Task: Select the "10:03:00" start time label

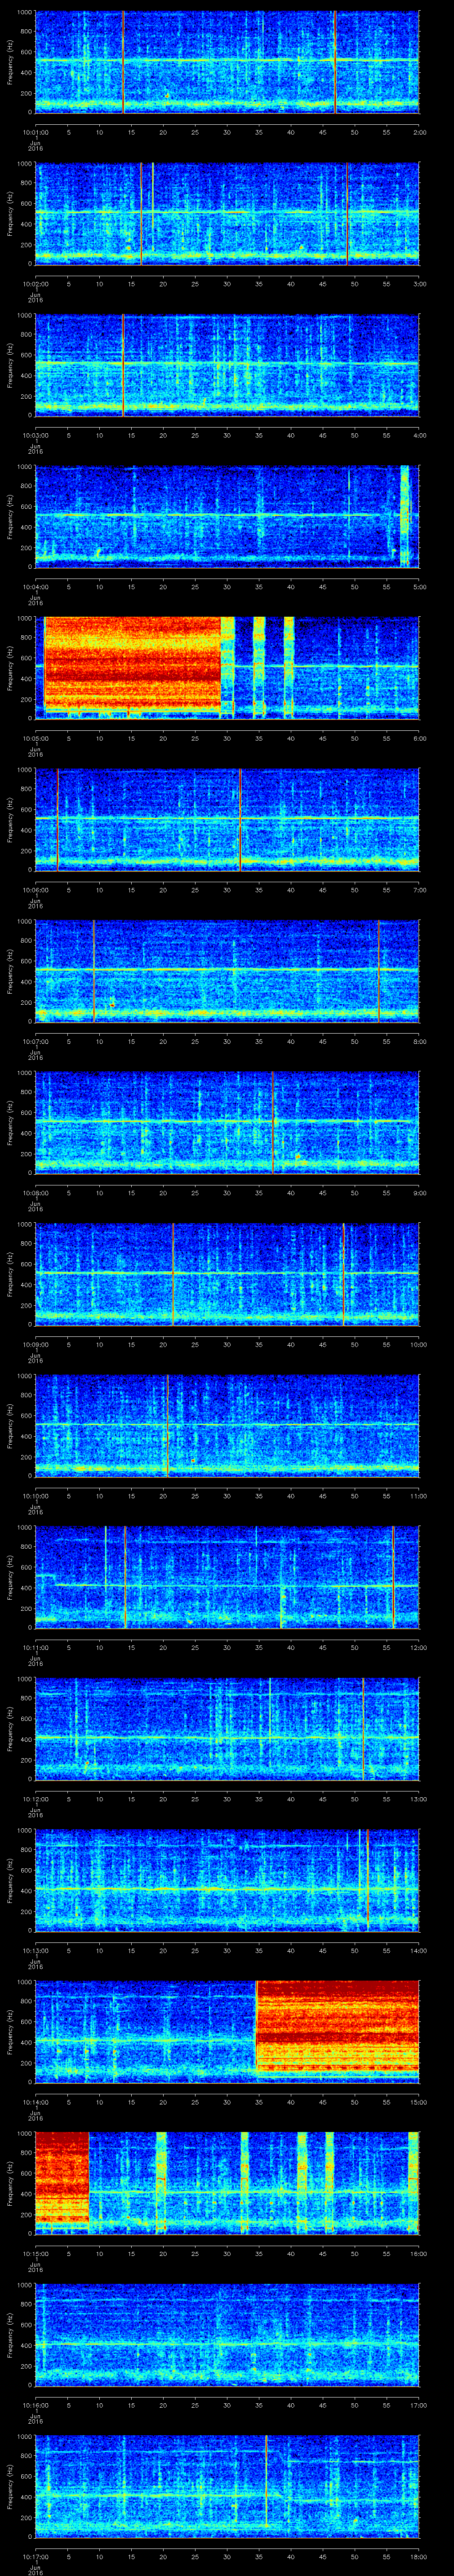Action: [36, 435]
